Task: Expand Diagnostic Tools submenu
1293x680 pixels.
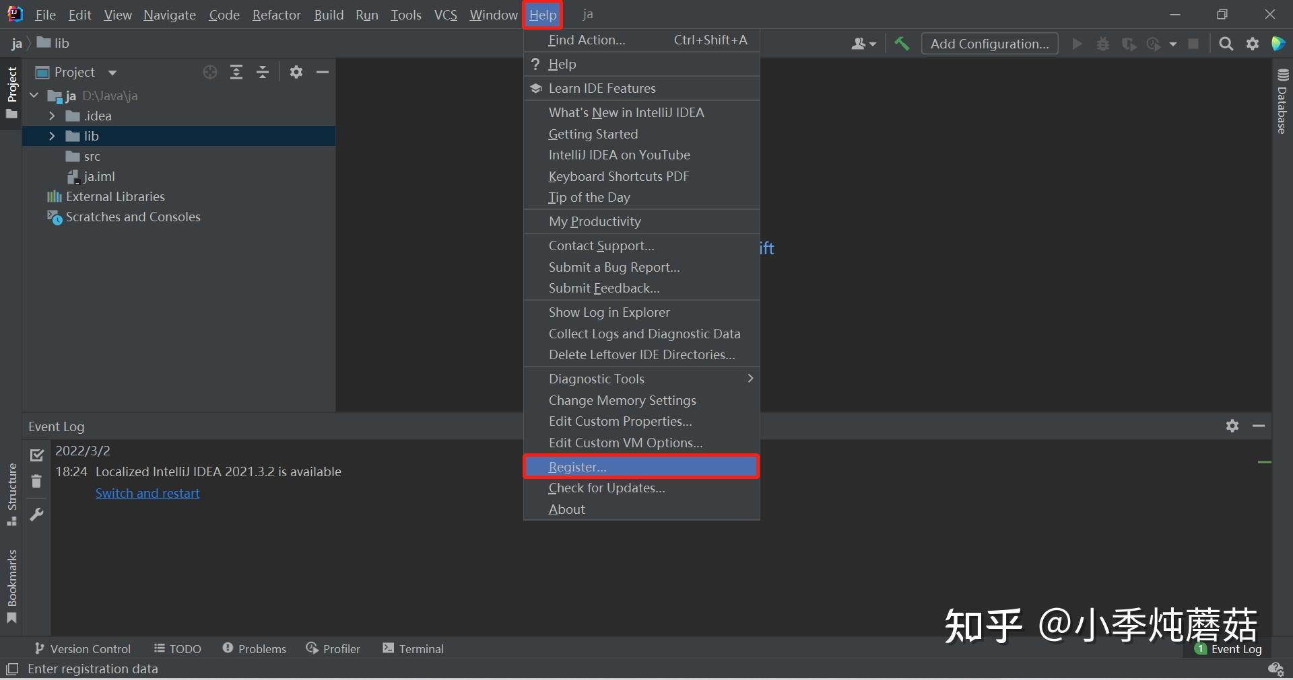Action: 641,379
